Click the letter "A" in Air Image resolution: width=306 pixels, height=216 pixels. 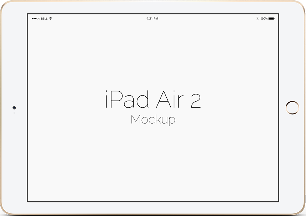(x=162, y=101)
